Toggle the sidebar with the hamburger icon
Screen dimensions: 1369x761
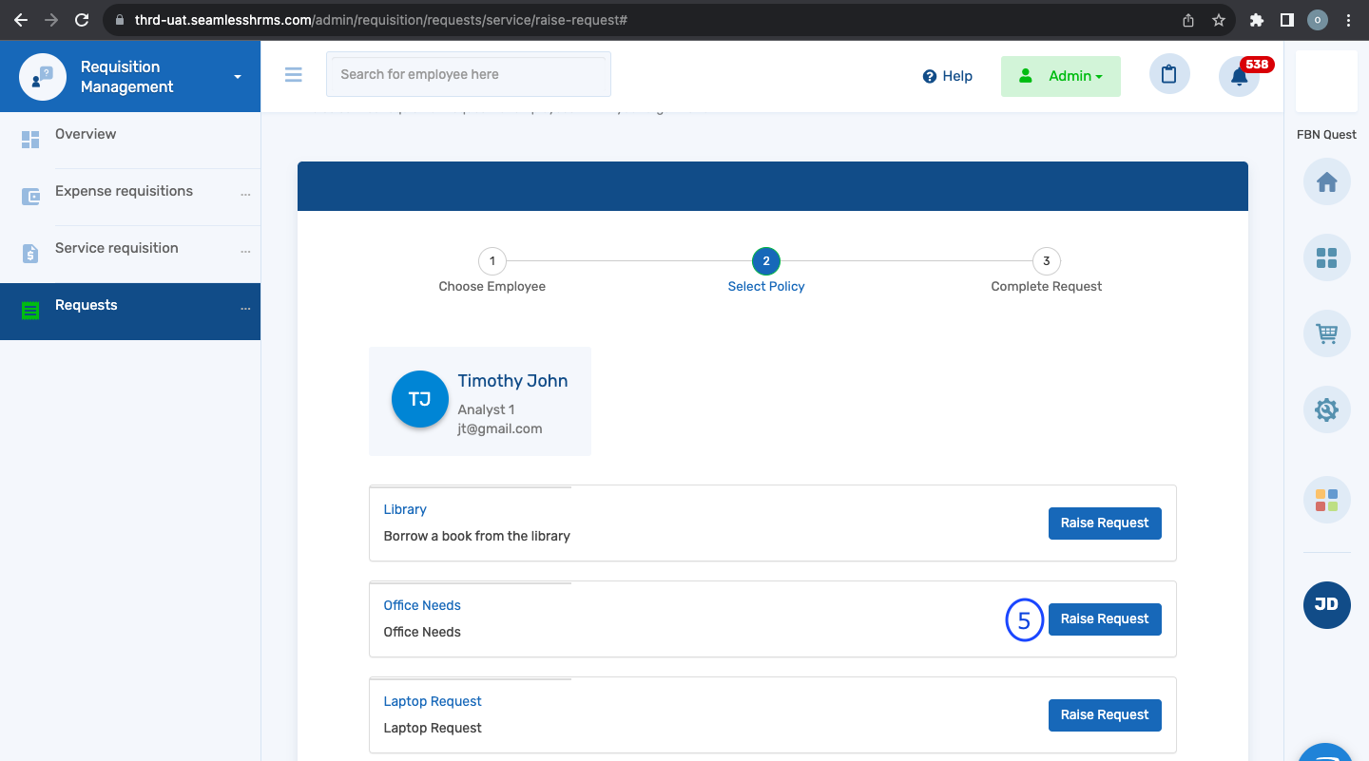pyautogui.click(x=293, y=74)
